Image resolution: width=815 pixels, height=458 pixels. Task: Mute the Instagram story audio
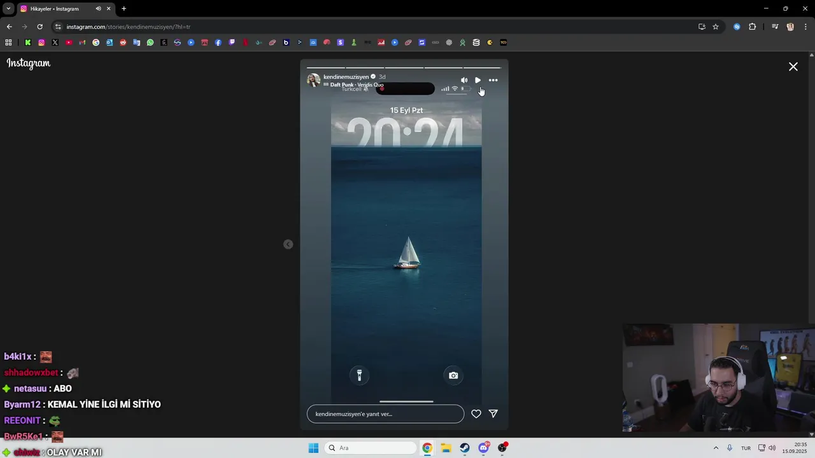(464, 80)
